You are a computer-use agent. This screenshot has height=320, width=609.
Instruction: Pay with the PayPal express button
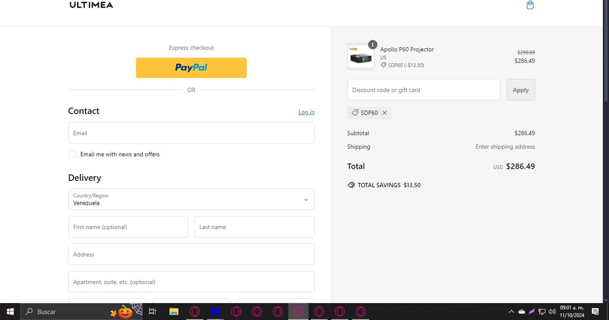[x=191, y=68]
